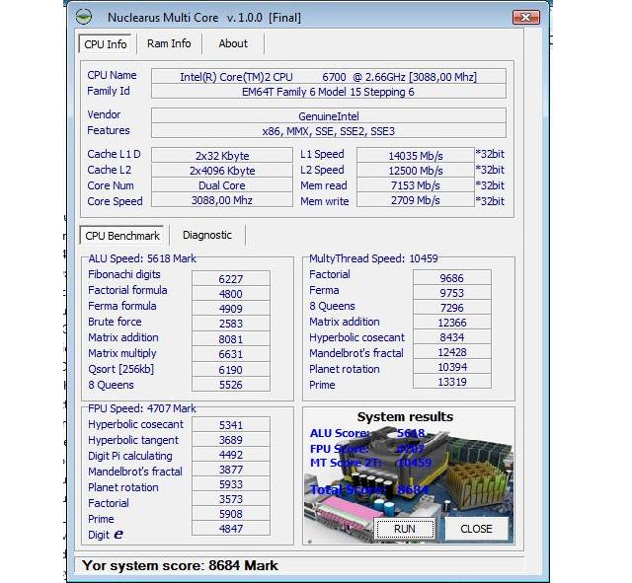Viewport: 632px width, 583px height.
Task: Open the Ram Info tab
Action: pos(169,43)
